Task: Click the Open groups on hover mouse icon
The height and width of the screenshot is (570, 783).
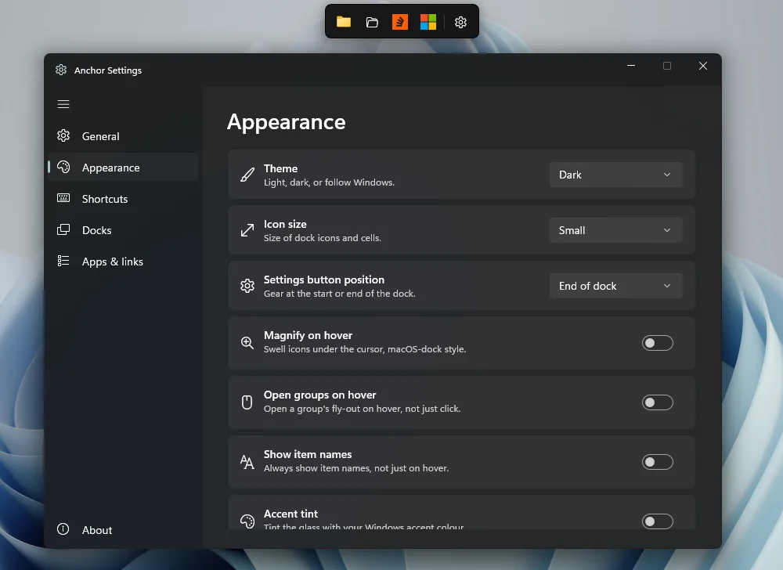Action: click(x=247, y=402)
